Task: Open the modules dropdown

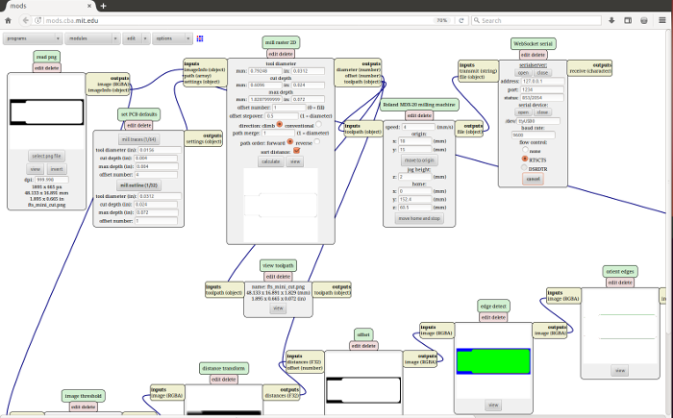Action: coord(92,38)
